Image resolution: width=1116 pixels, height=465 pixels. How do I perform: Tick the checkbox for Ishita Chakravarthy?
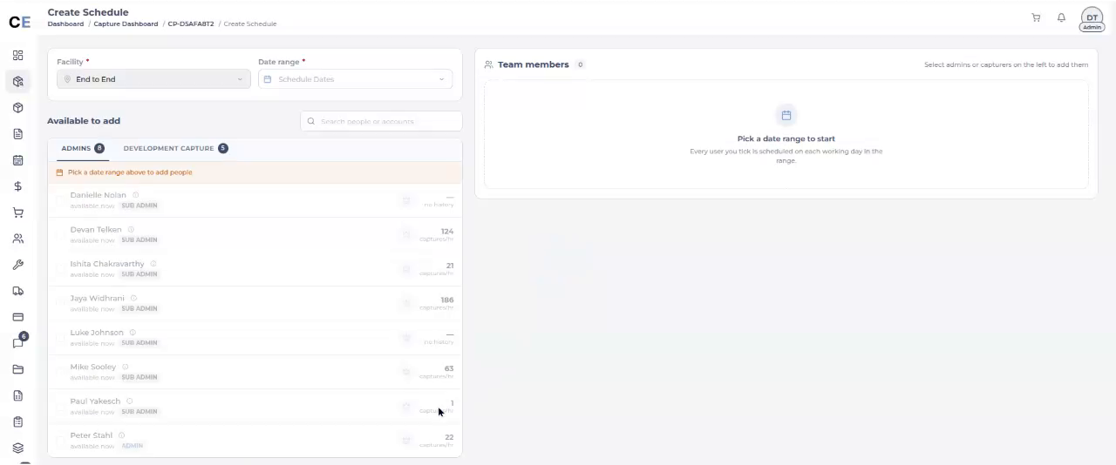point(60,269)
